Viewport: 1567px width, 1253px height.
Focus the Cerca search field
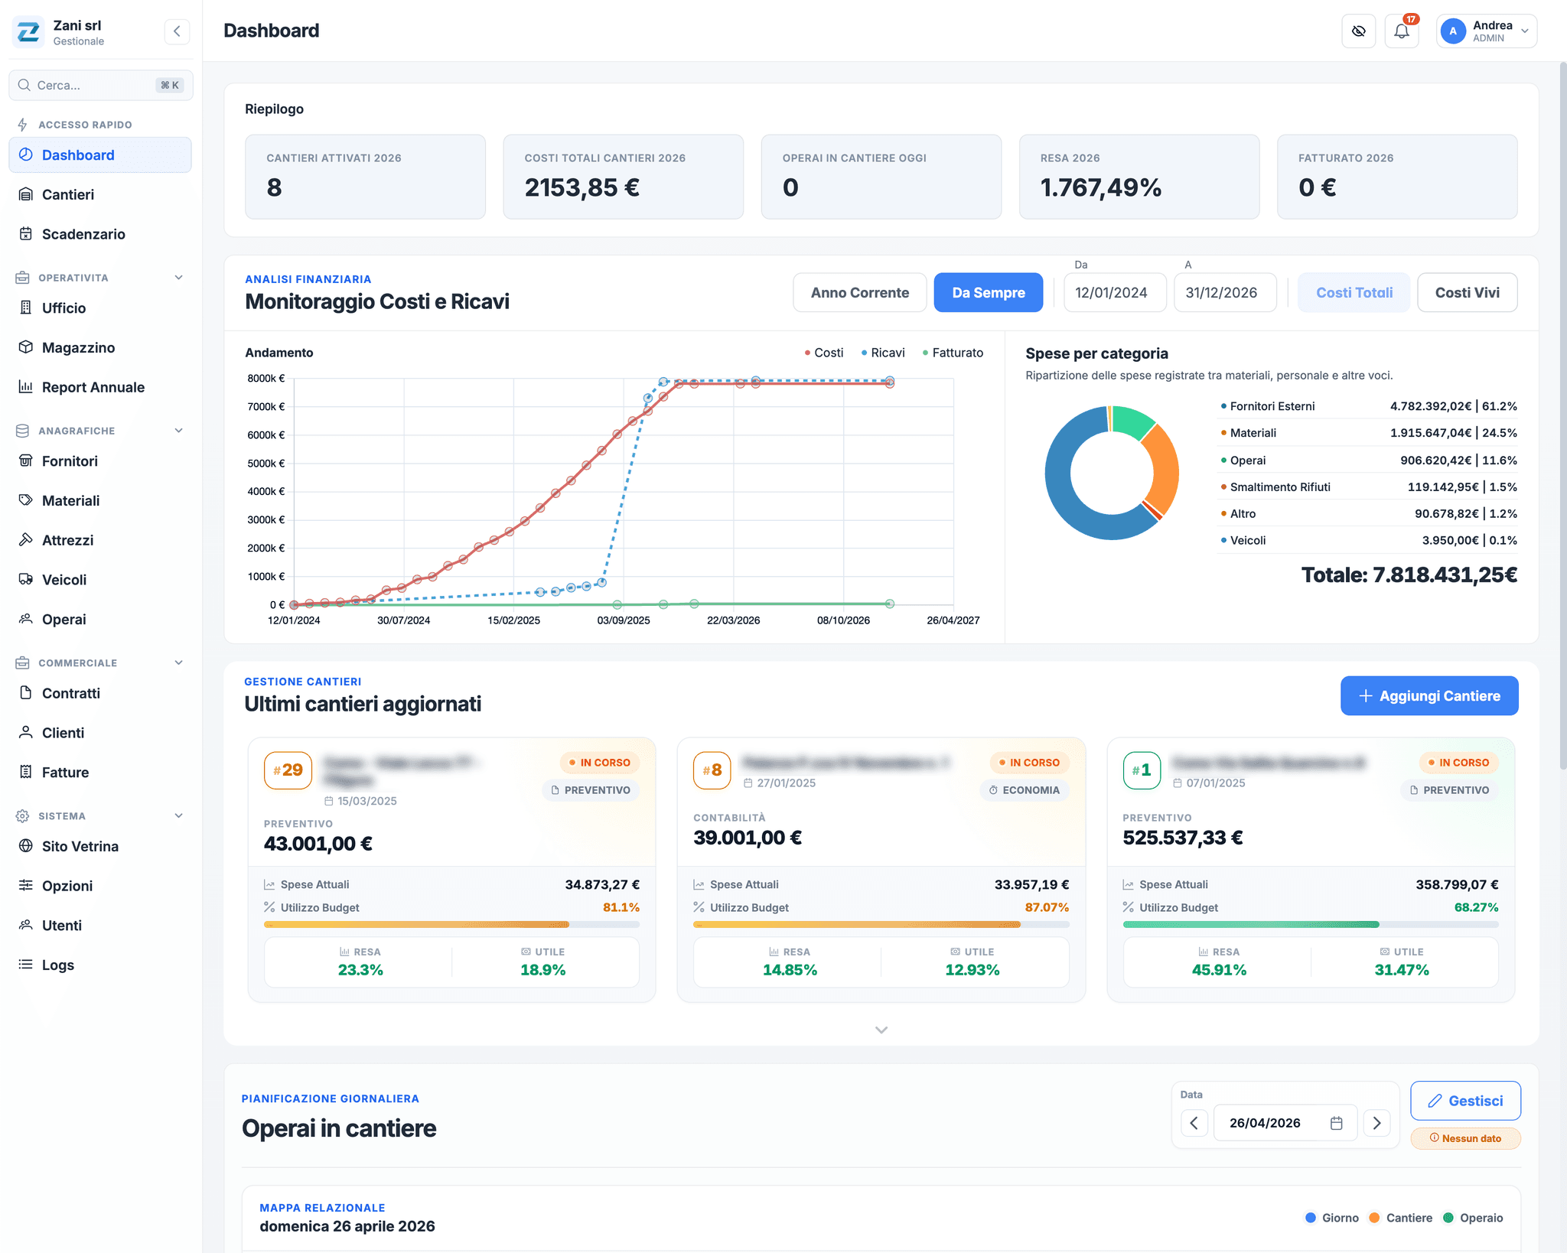pyautogui.click(x=100, y=85)
